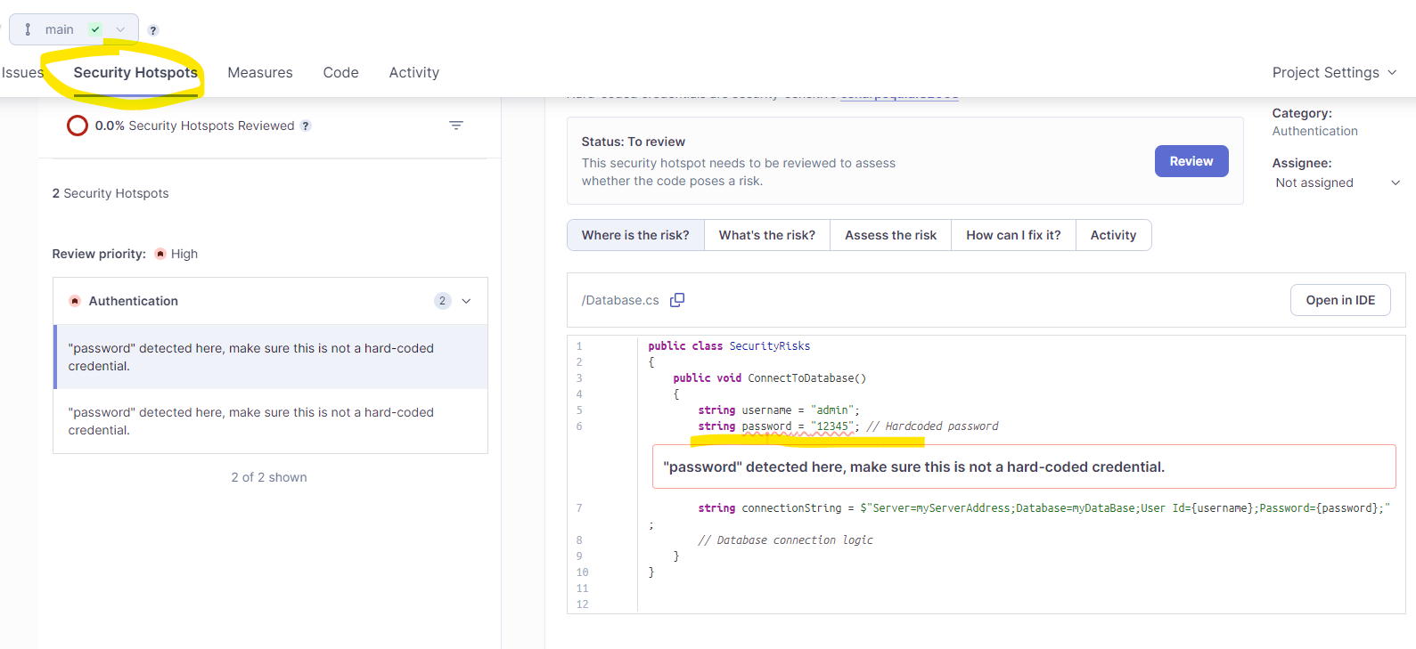Click the help icon next to branch selector

click(x=153, y=30)
